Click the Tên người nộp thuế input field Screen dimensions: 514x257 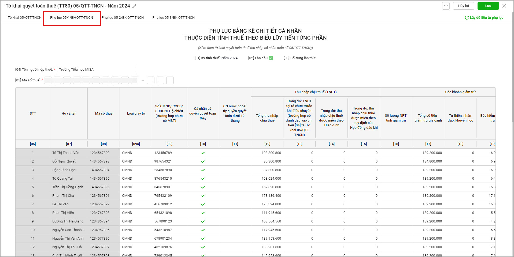click(x=96, y=70)
